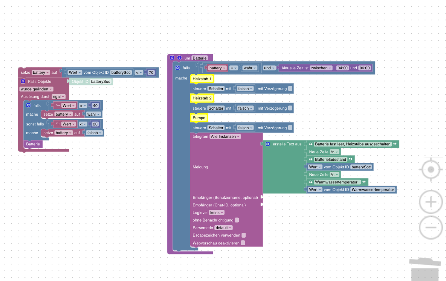Open the 'falsch' dropdown under Heizstab 1
The height and width of the screenshot is (281, 446).
tap(246, 89)
